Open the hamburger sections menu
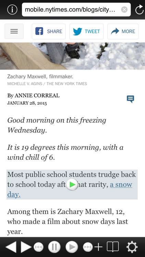 14,31
